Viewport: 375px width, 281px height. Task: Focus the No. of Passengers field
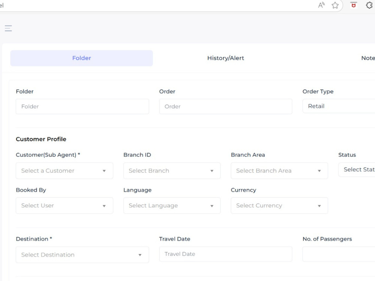(339, 254)
